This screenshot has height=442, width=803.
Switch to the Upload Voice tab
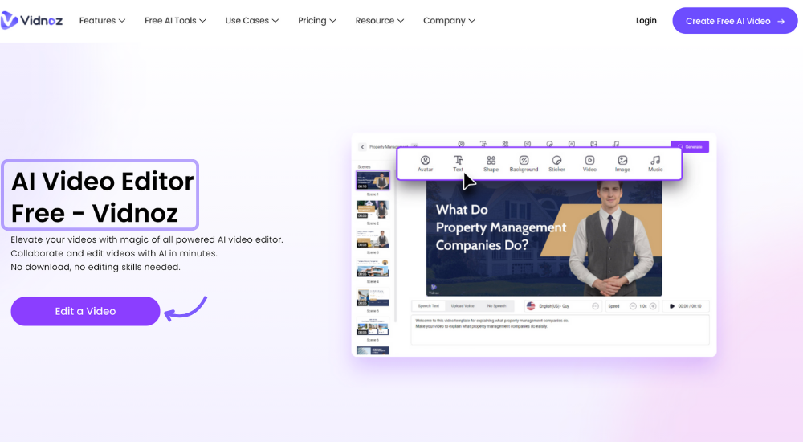(x=463, y=306)
